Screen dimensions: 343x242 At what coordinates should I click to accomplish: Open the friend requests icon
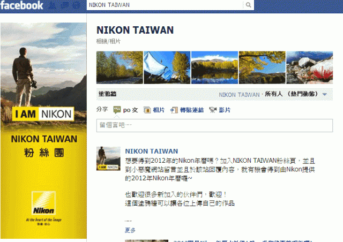click(x=53, y=5)
